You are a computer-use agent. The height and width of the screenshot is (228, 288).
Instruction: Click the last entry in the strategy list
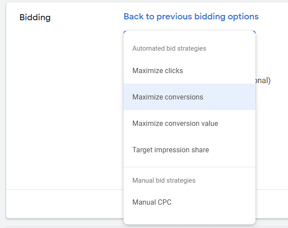pyautogui.click(x=152, y=202)
